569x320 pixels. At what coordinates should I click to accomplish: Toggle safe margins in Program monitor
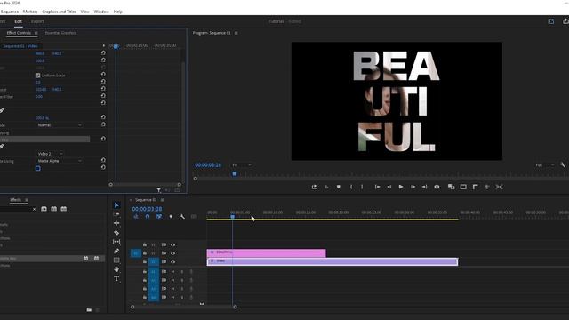coord(463,187)
